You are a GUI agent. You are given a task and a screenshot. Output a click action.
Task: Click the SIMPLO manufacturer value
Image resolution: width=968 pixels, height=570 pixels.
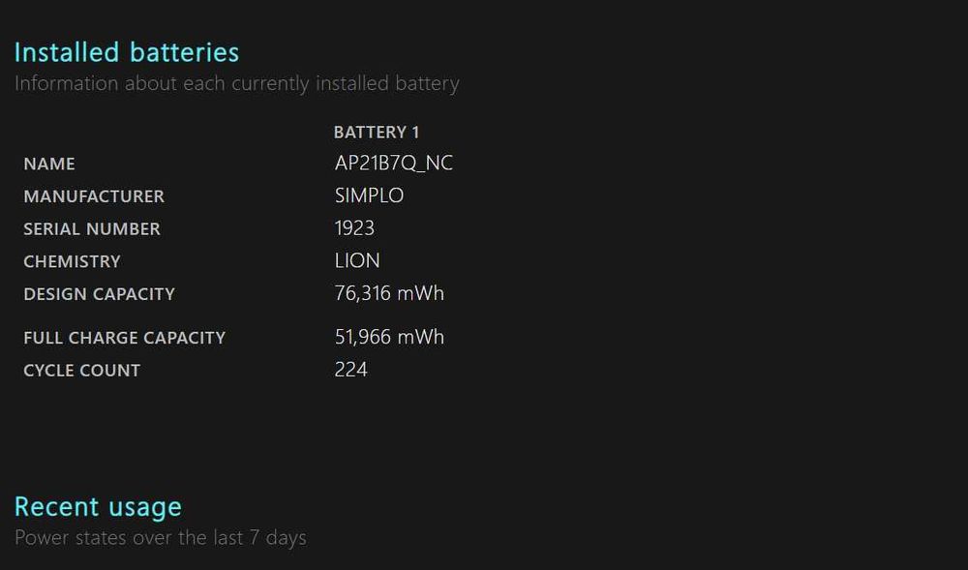[369, 195]
